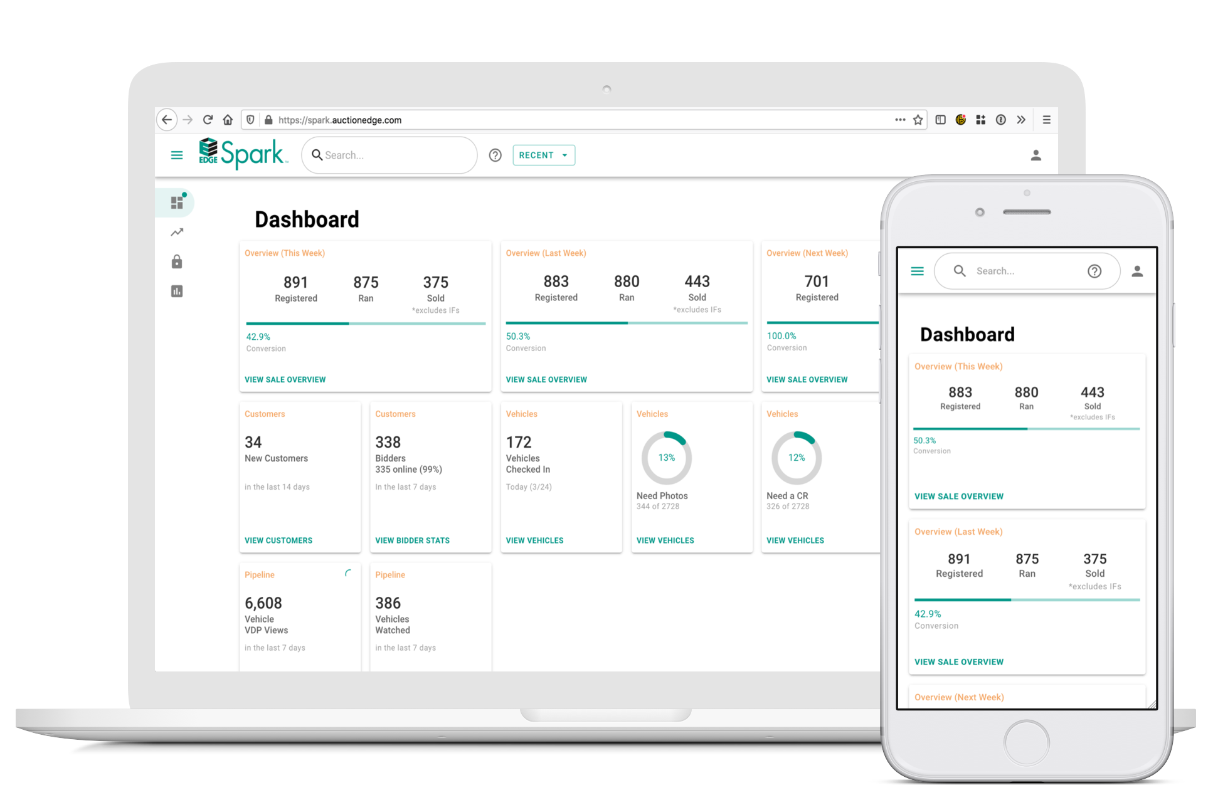Open Firefox application menu
Viewport: 1213px width, 805px height.
[1046, 119]
